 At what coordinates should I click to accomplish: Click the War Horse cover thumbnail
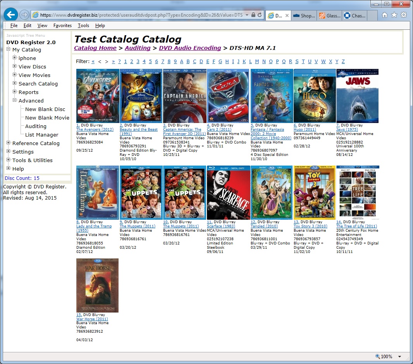[x=98, y=285]
